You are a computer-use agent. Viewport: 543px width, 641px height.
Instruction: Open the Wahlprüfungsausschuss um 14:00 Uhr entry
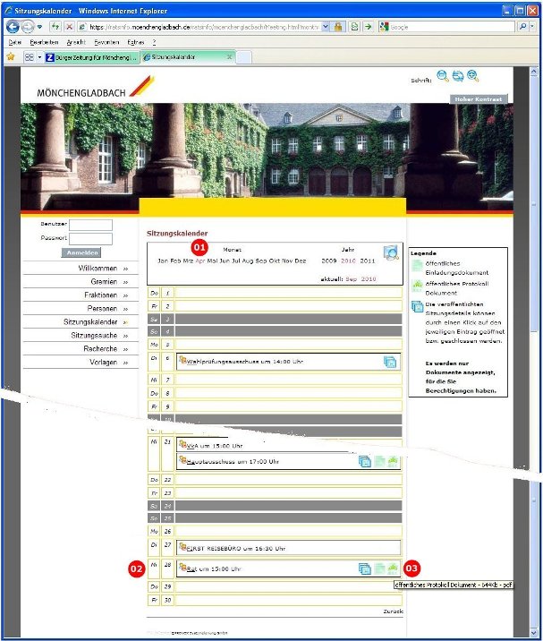click(x=245, y=362)
